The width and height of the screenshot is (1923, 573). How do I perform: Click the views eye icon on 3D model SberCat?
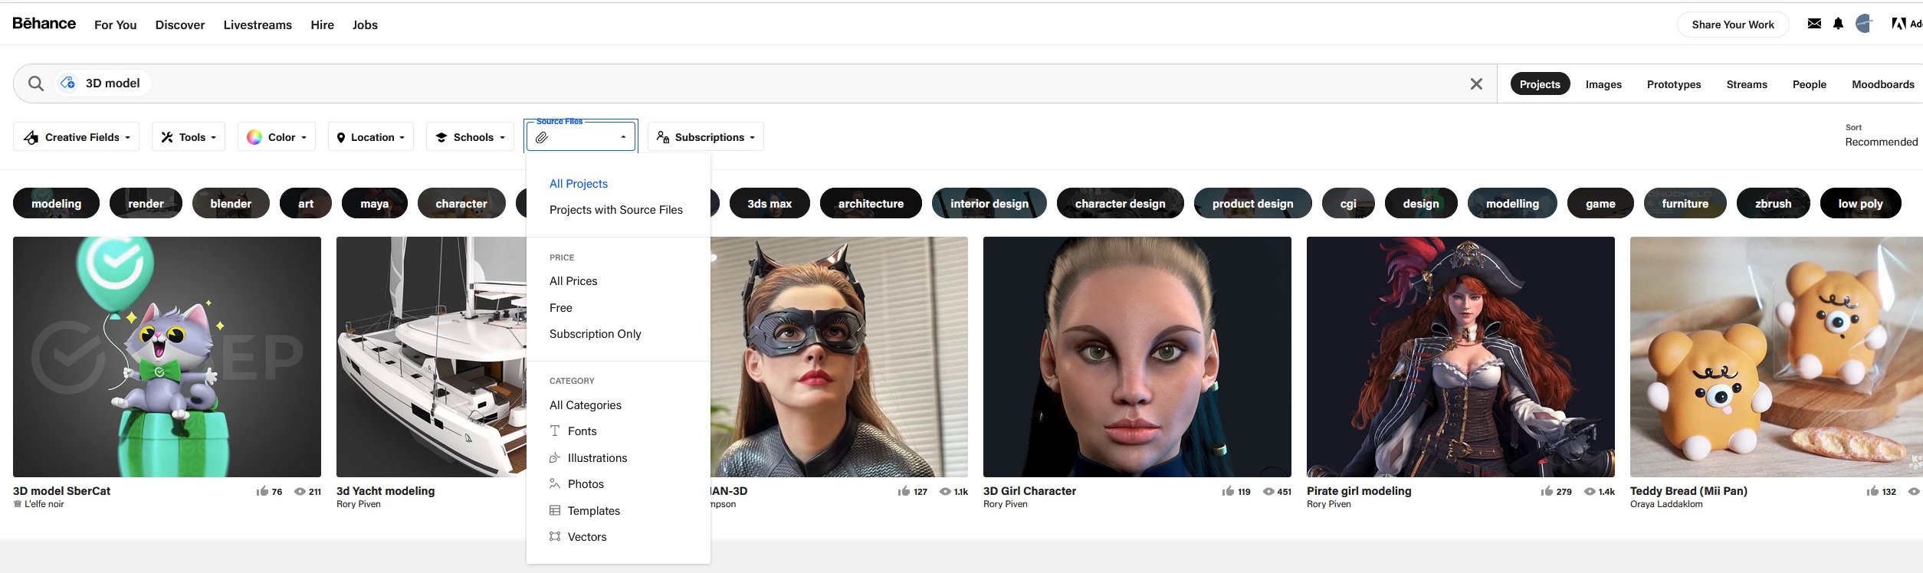coord(300,492)
